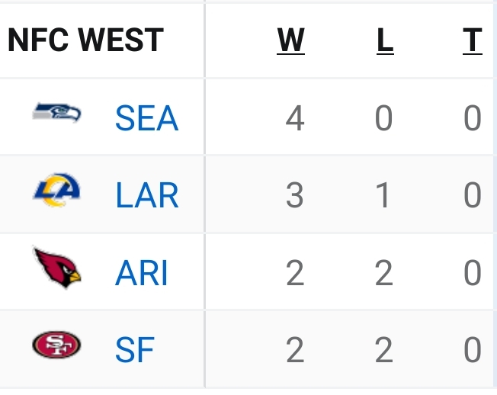Select Seattle's wins value of 4
497x395 pixels.
(295, 118)
